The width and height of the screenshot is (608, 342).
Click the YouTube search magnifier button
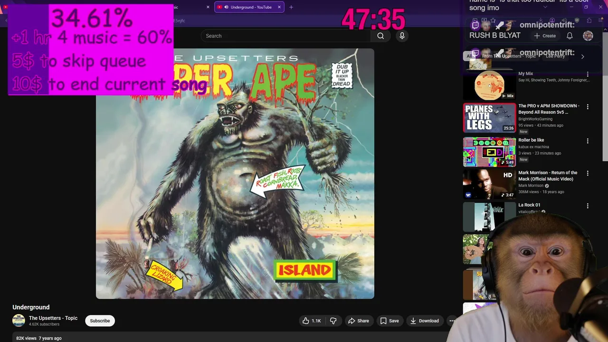click(380, 36)
